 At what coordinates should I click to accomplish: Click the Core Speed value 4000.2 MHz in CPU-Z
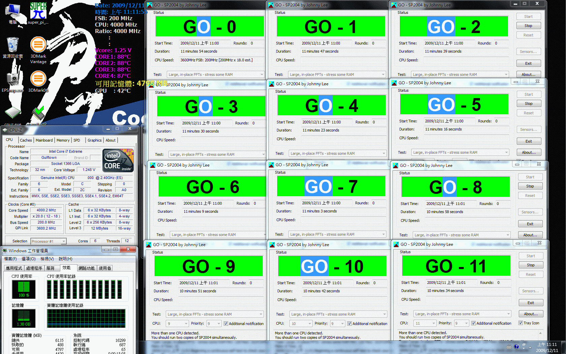[x=46, y=210]
